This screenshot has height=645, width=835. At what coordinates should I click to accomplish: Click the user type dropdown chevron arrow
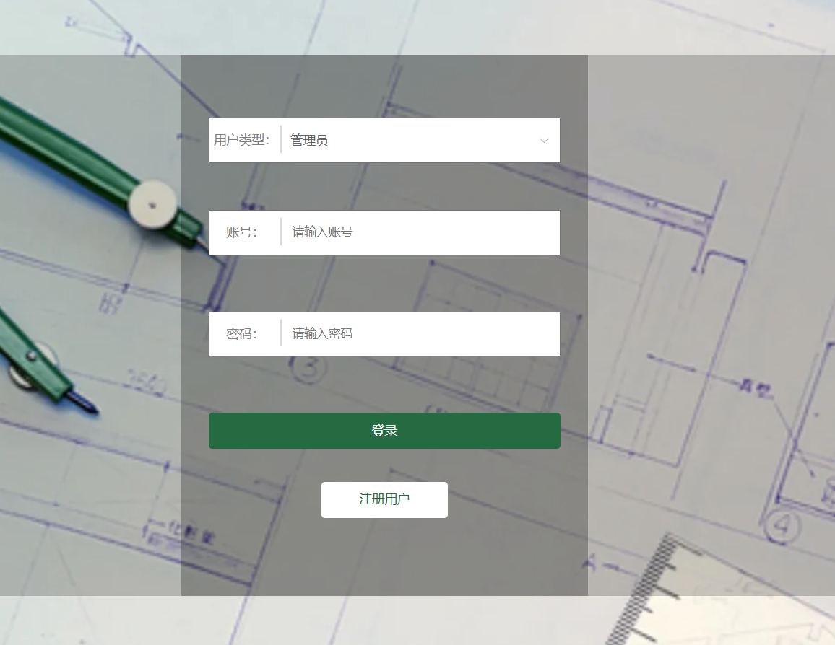pyautogui.click(x=544, y=141)
